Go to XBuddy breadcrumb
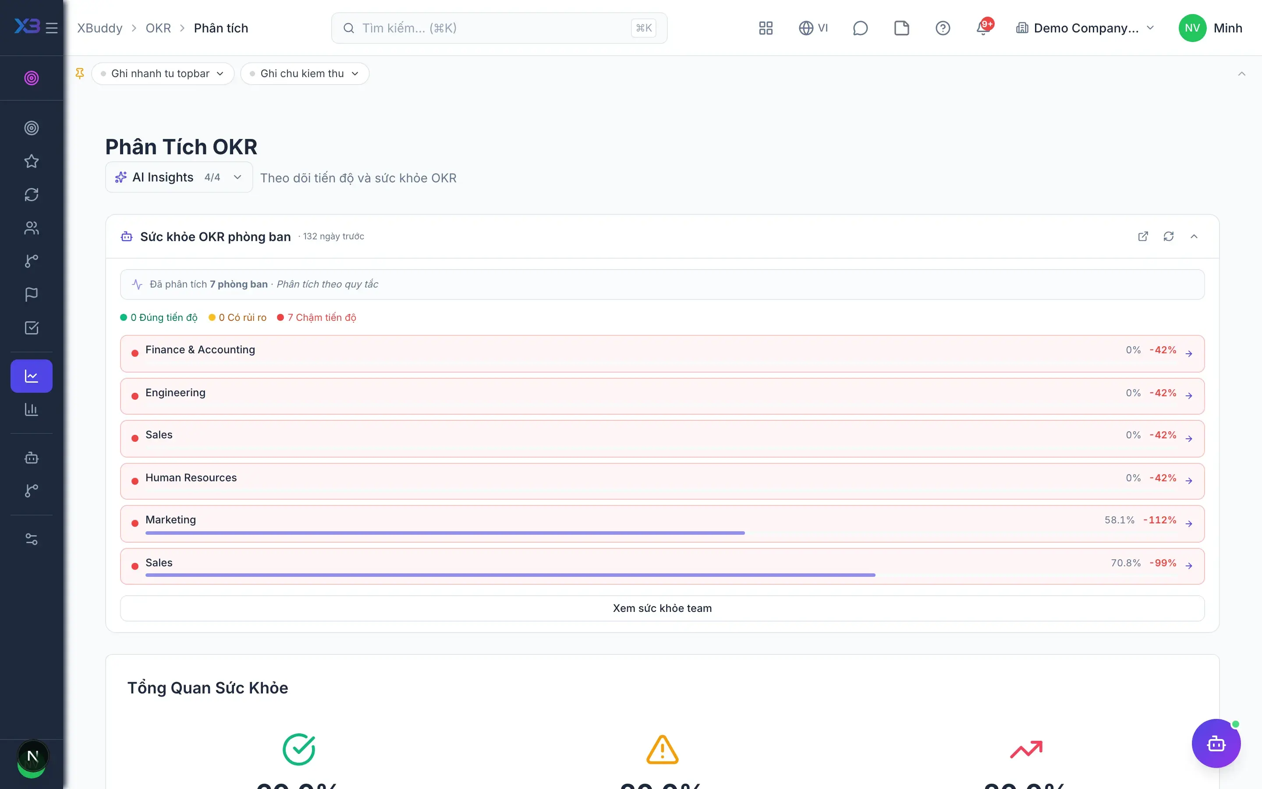This screenshot has width=1262, height=789. [99, 28]
